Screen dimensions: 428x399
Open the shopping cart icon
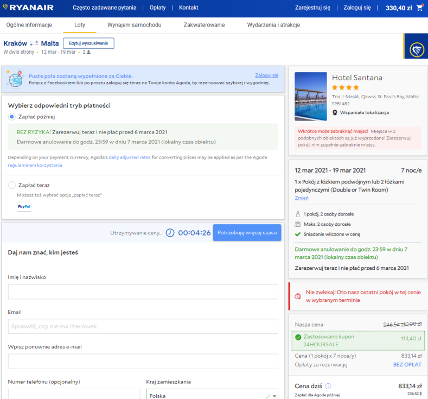pos(419,8)
